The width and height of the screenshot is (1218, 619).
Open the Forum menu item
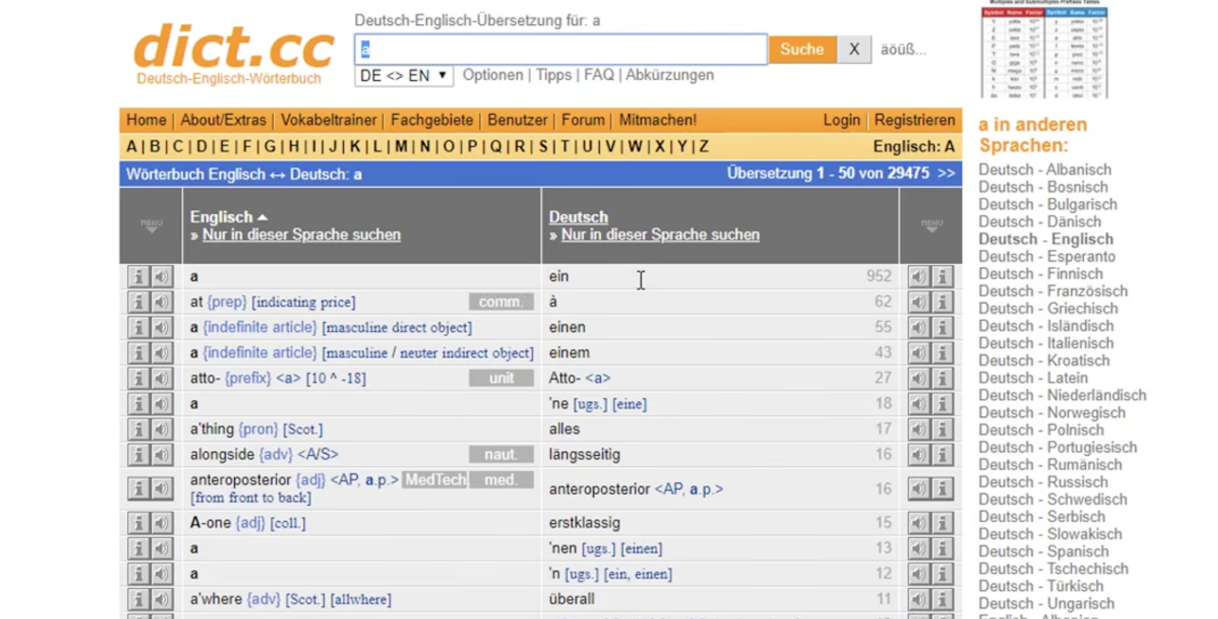(x=583, y=120)
